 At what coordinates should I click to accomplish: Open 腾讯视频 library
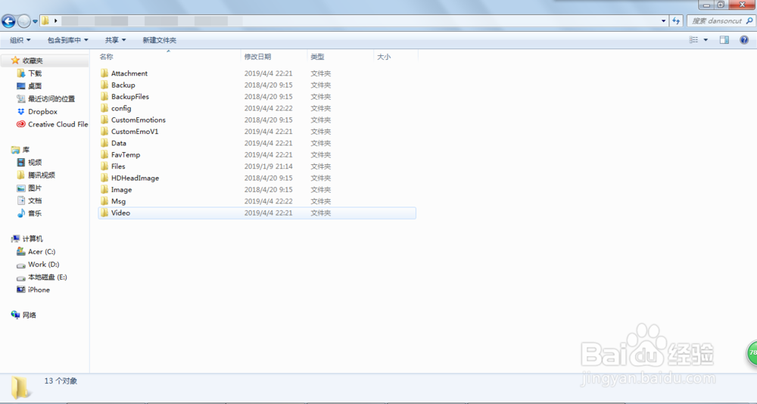tap(42, 176)
